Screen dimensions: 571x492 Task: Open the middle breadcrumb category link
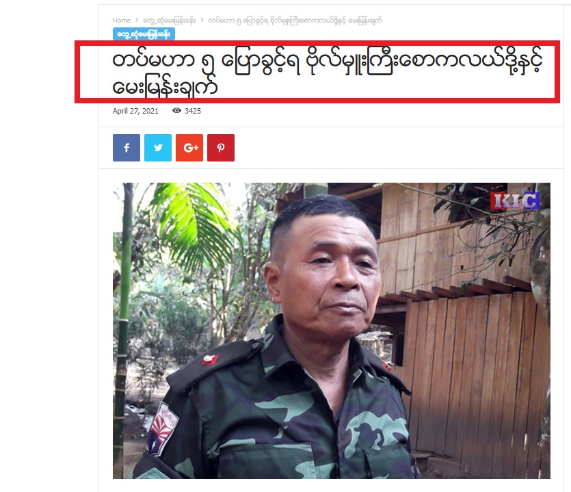tap(170, 21)
